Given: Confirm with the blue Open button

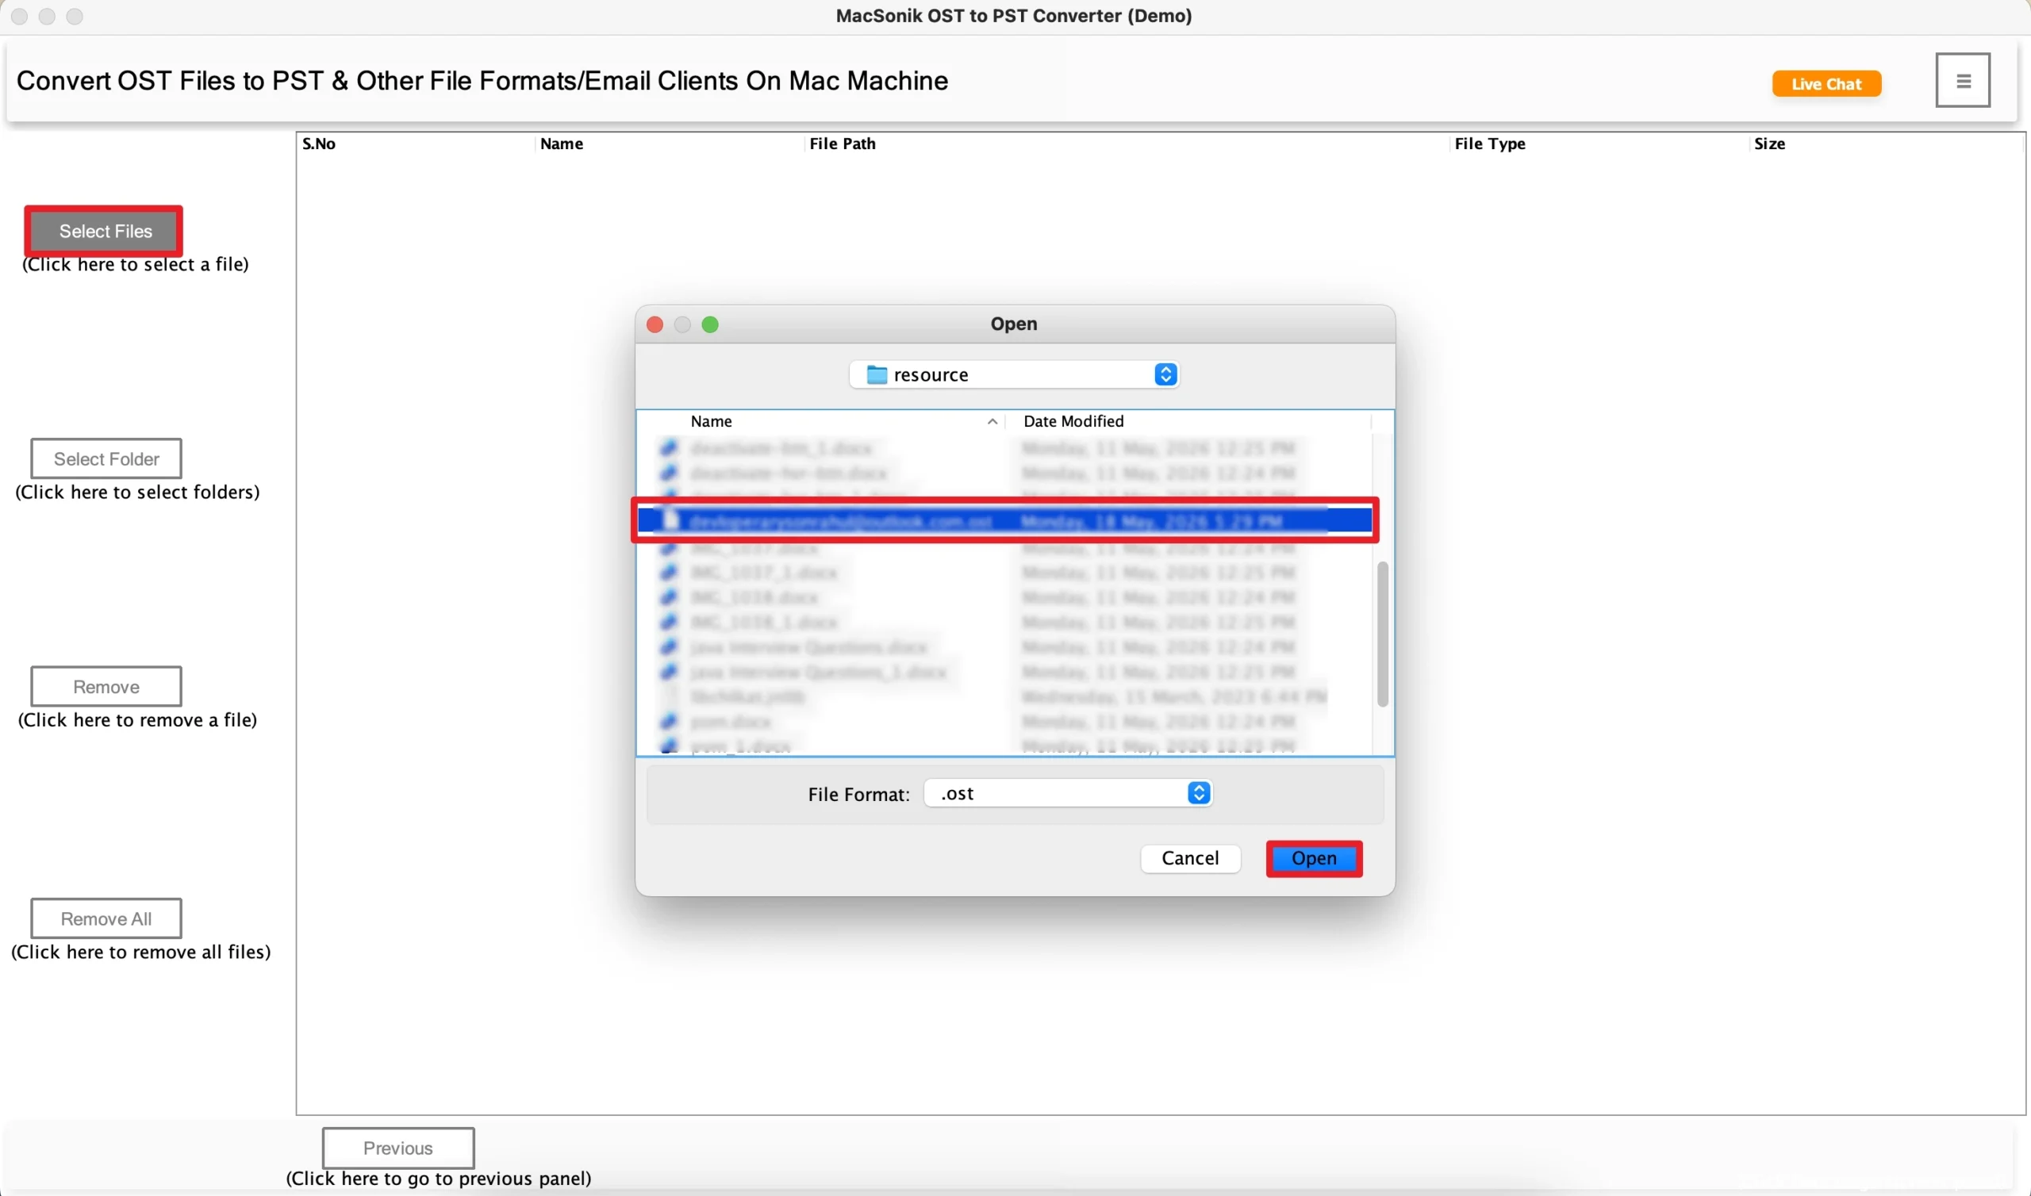Looking at the screenshot, I should pyautogui.click(x=1314, y=858).
